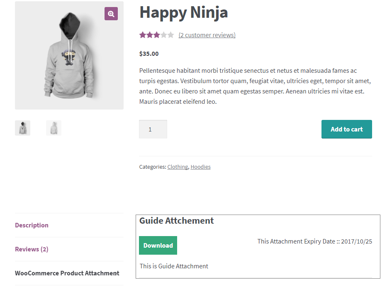Open the Hoodies category link

coord(200,167)
